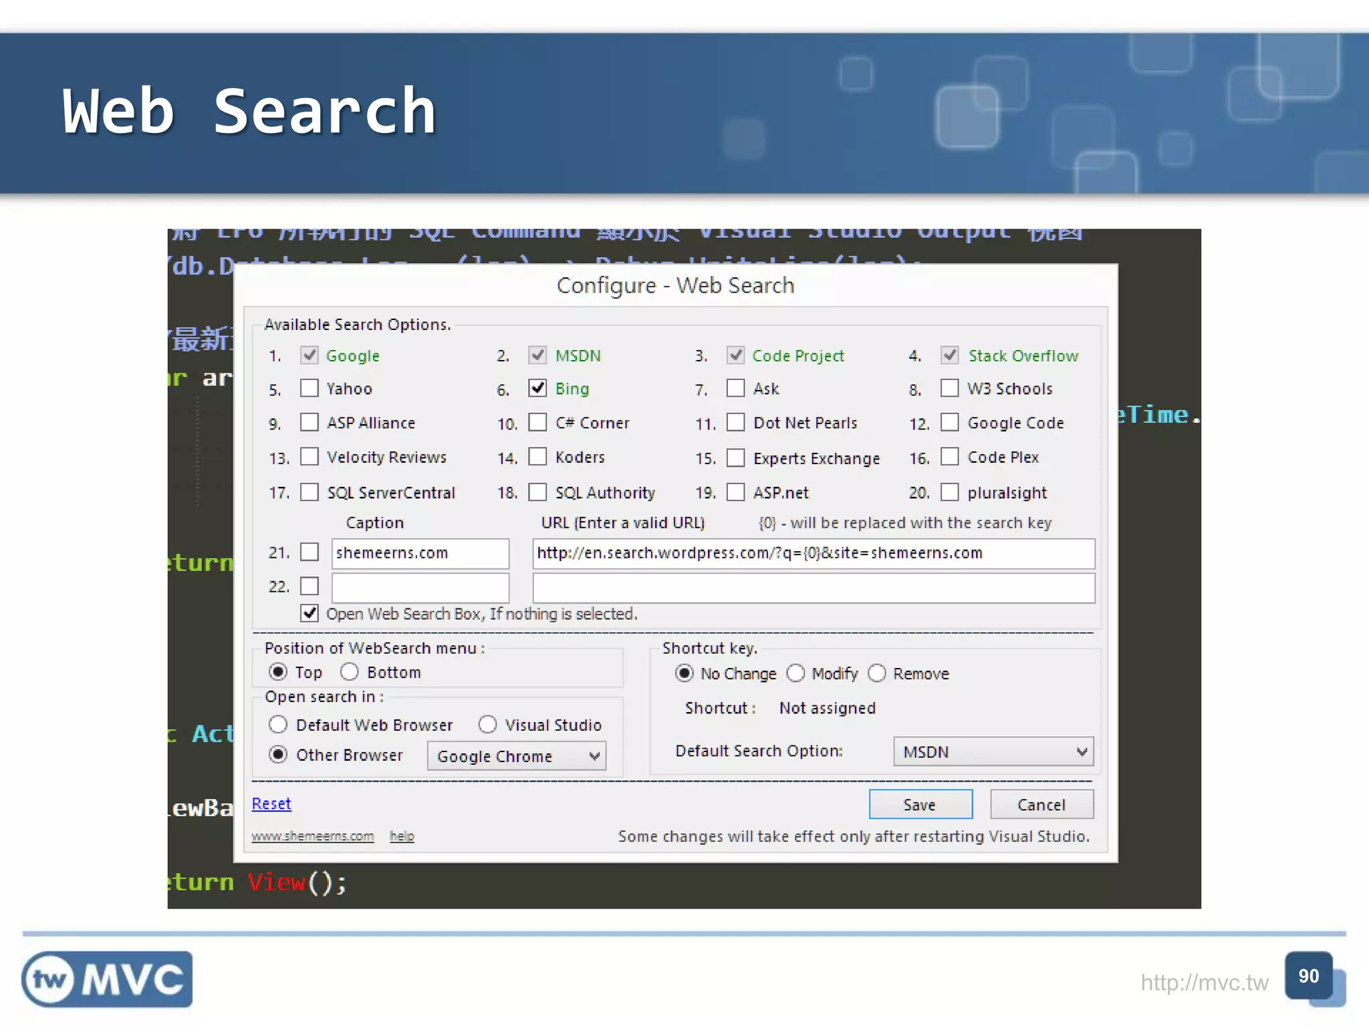Click the empty URL field for row 22
The image size is (1369, 1026).
click(x=814, y=588)
